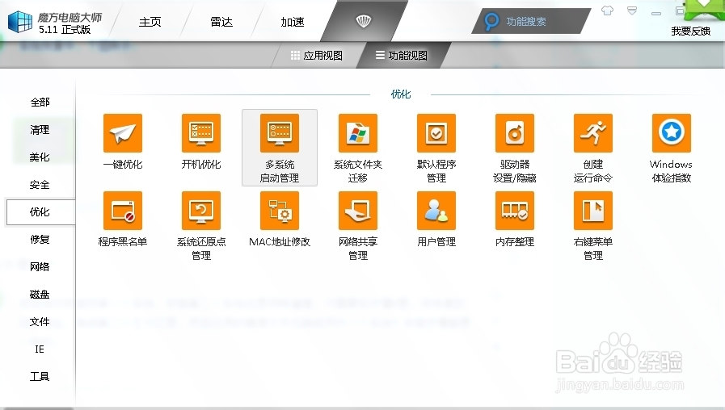The image size is (725, 410).
Task: Click the 一键优化 text label
Action: (x=123, y=165)
